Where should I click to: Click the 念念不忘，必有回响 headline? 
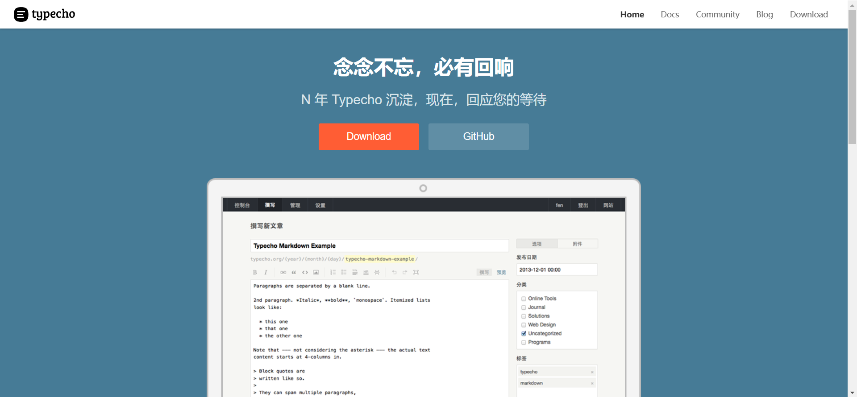[x=424, y=67]
